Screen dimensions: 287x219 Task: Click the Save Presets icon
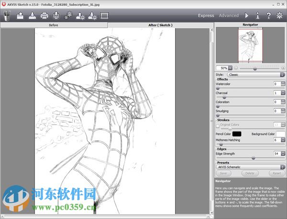pyautogui.click(x=92, y=16)
